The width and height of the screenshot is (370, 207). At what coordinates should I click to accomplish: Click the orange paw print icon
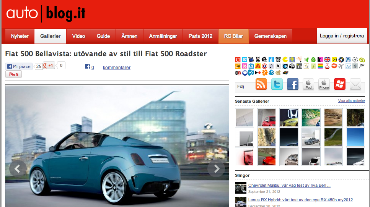tap(264, 73)
